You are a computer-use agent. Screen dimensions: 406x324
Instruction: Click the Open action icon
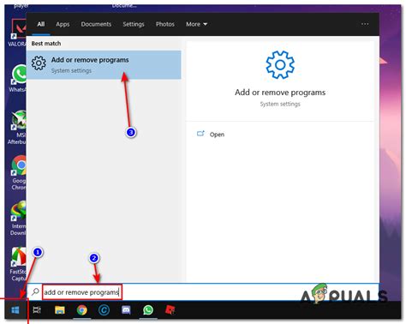200,134
